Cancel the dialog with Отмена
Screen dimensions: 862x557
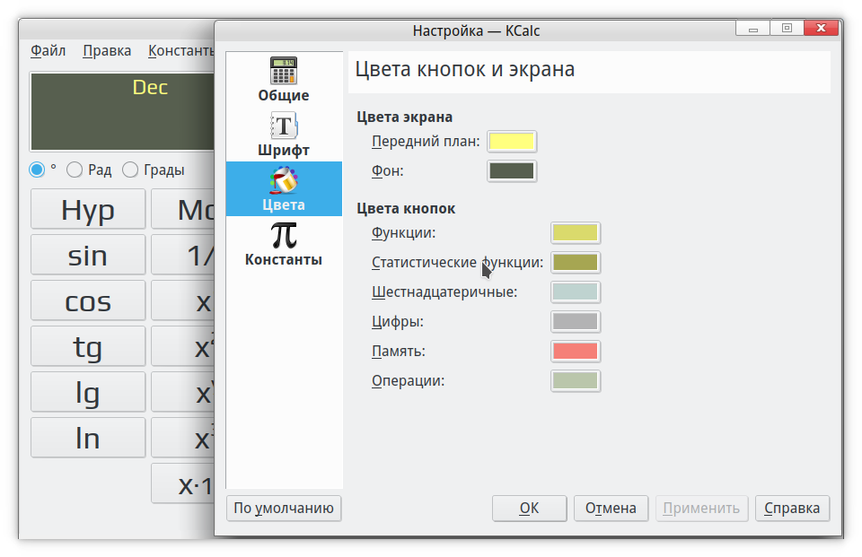(611, 508)
